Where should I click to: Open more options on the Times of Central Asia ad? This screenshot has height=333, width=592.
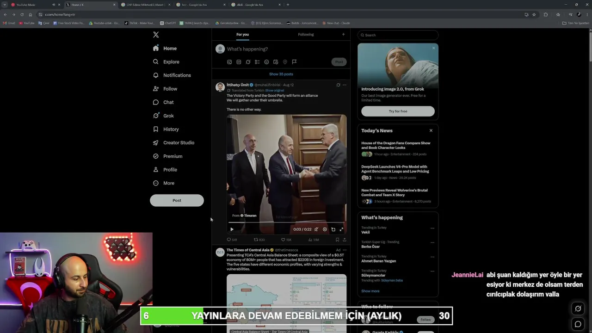(344, 250)
